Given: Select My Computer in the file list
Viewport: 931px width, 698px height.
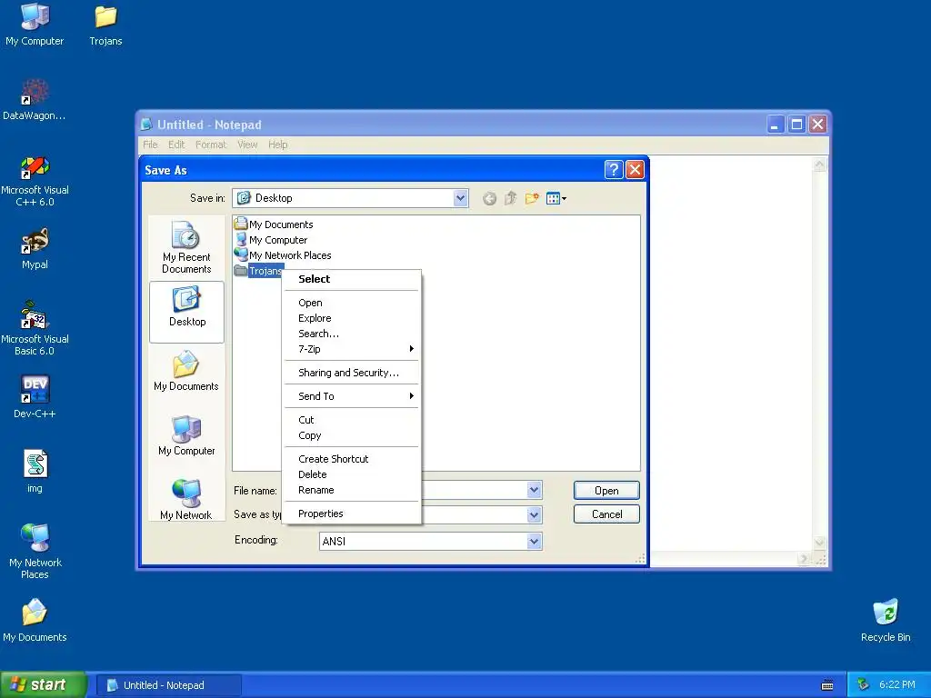Looking at the screenshot, I should coord(271,240).
